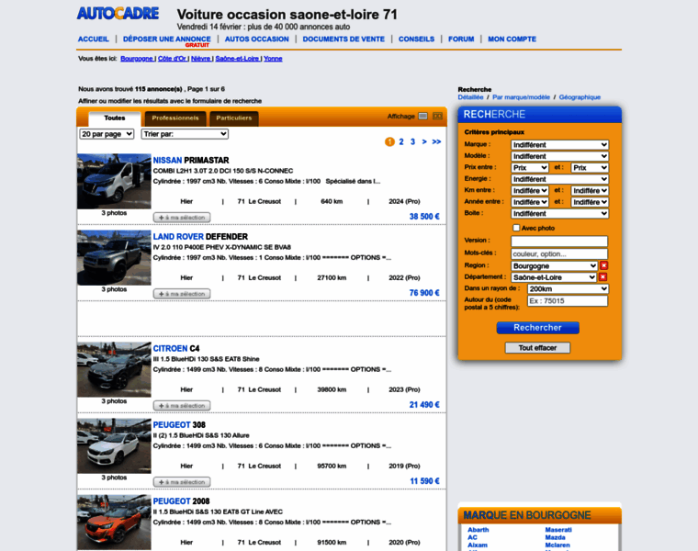Viewport: 698px width, 551px height.
Task: Jump to last results page double arrow
Action: 436,141
